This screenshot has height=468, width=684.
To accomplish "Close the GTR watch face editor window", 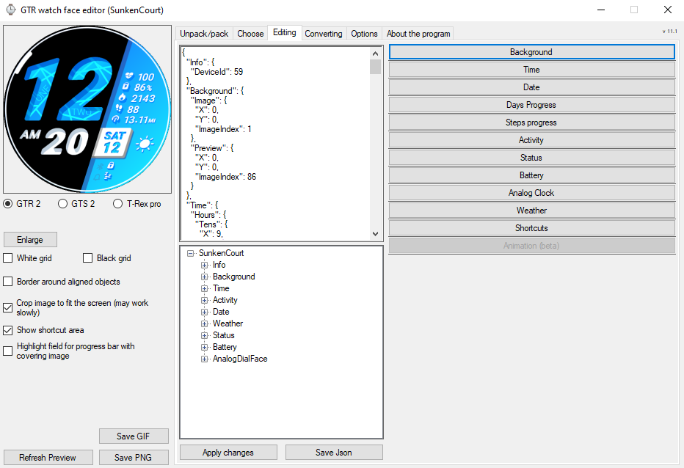I will (x=667, y=10).
